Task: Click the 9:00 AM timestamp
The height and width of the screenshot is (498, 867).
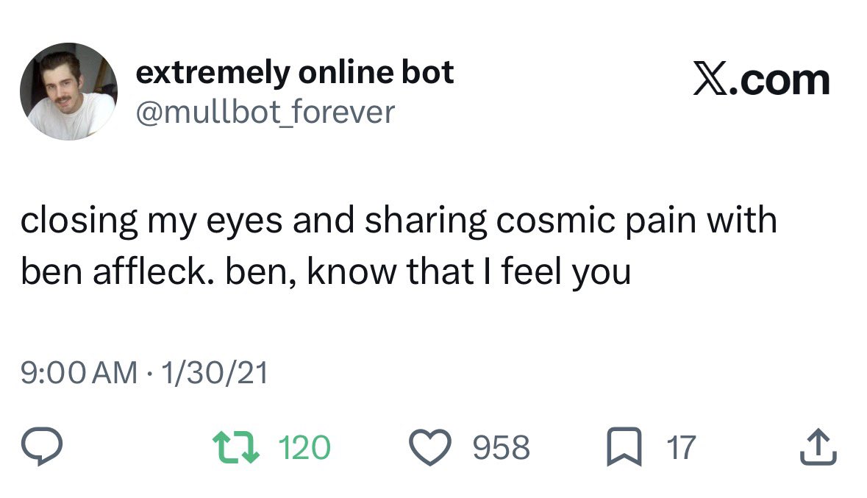Action: pyautogui.click(x=79, y=372)
